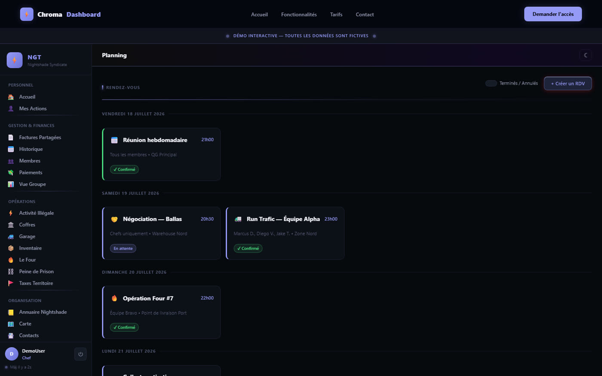
Task: Click the calendar icon on Réunion hebdomadaire card
Action: tap(114, 140)
